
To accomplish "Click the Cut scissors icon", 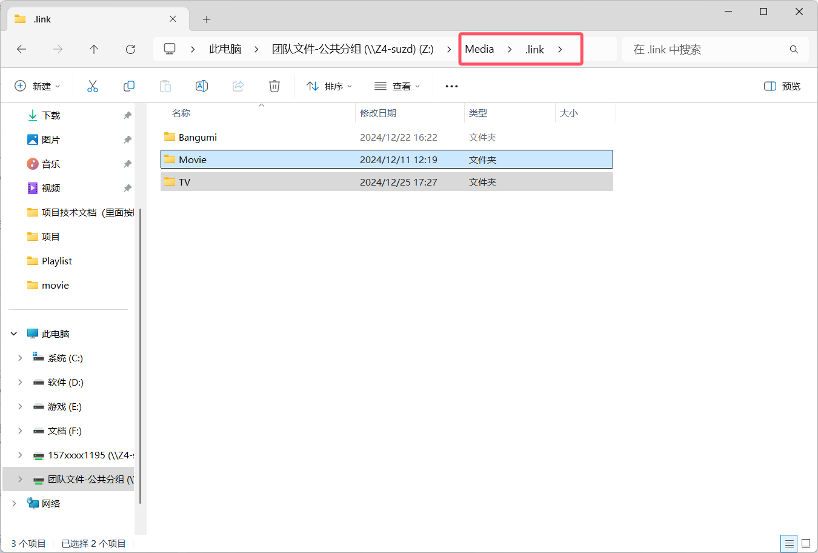I will click(93, 86).
